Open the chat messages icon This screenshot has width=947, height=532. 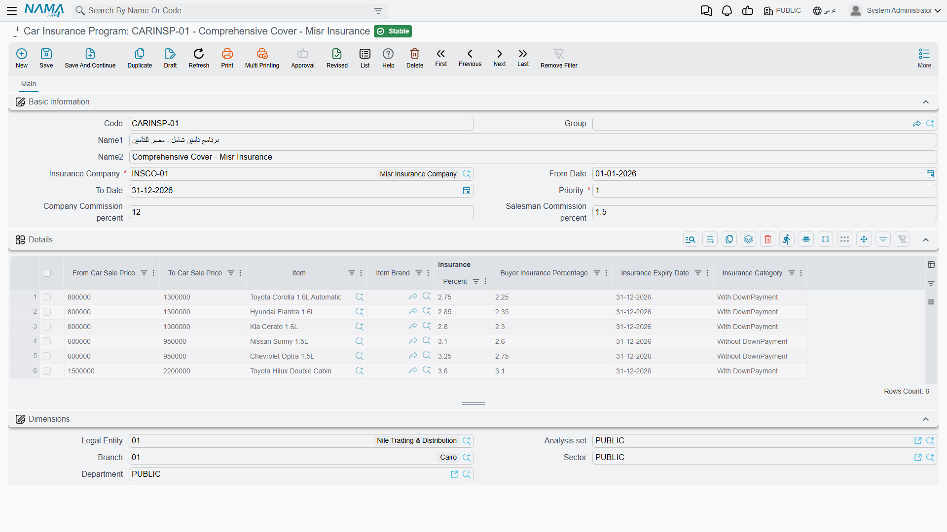pos(706,11)
